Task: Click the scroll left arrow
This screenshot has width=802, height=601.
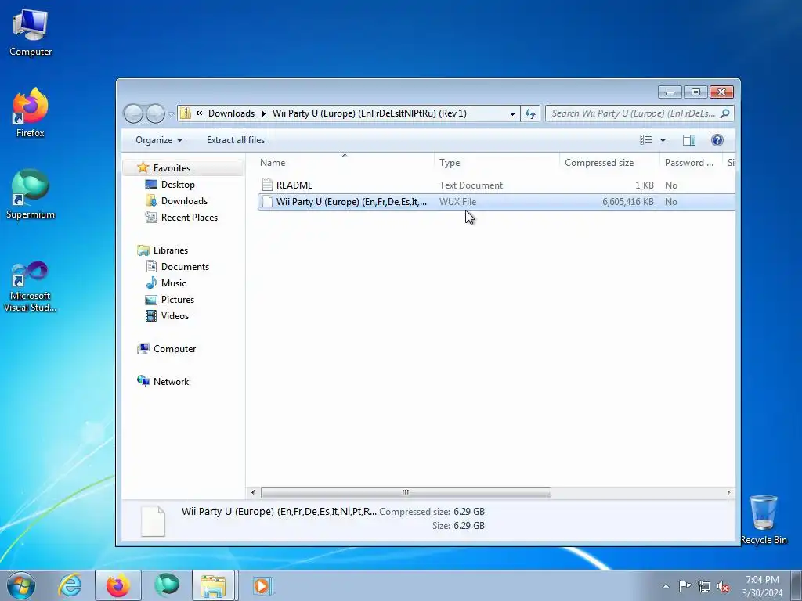Action: (x=253, y=493)
